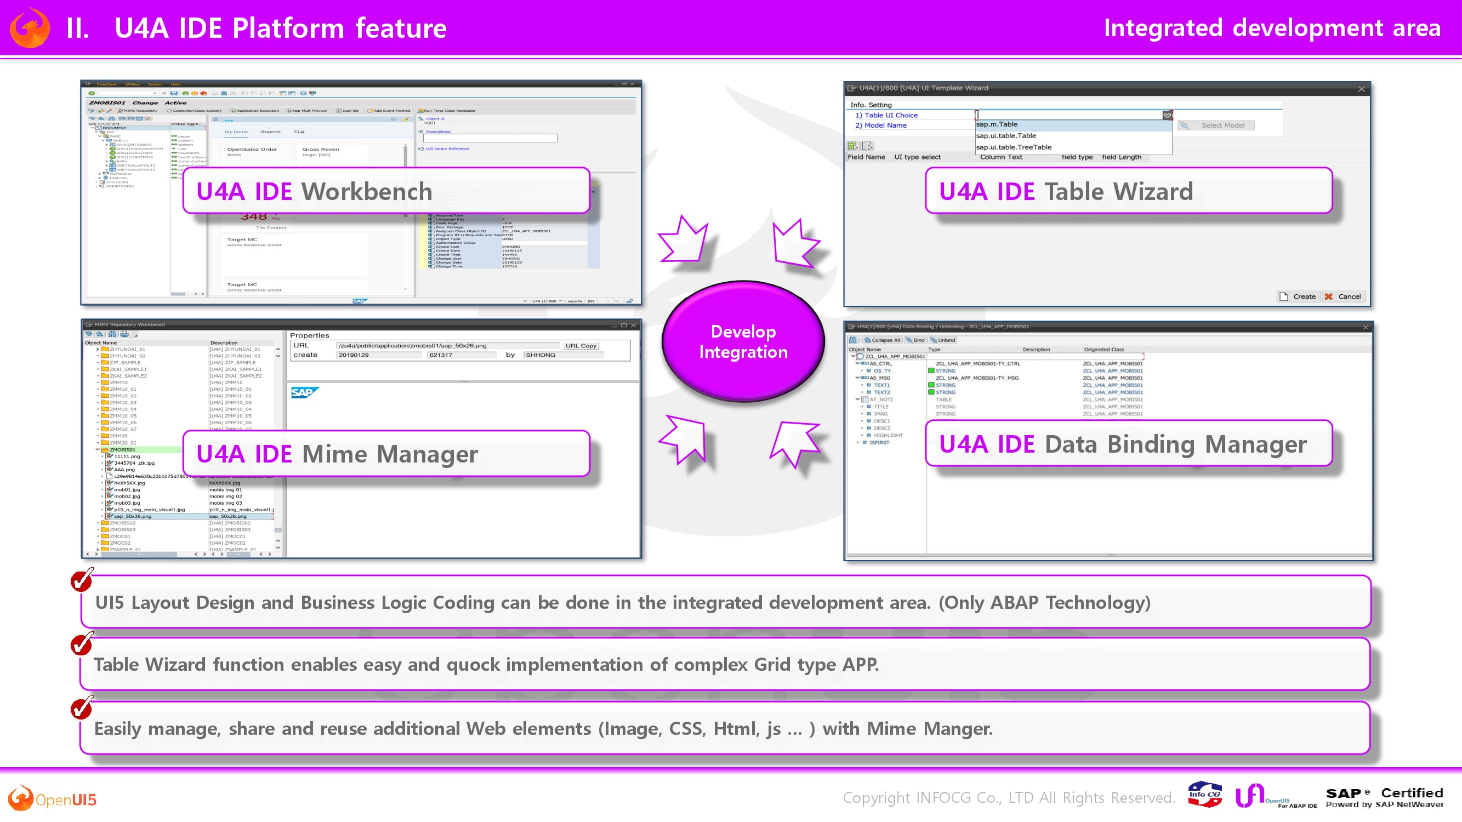The height and width of the screenshot is (822, 1462).
Task: Click the Icon list toolbar button
Action: (x=347, y=111)
